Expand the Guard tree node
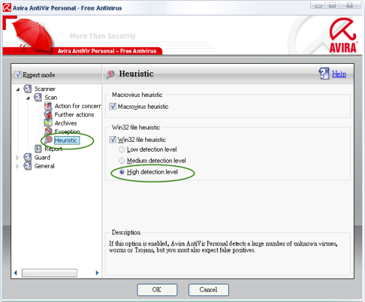The height and width of the screenshot is (302, 365). [17, 158]
